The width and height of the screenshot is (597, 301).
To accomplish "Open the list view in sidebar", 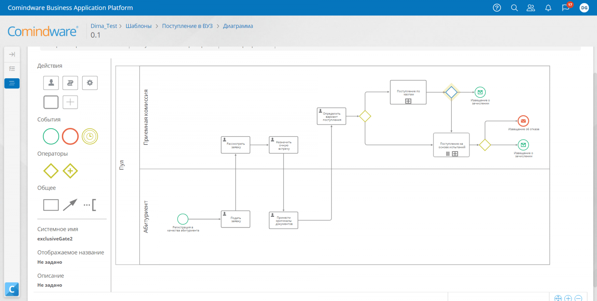I will pos(12,69).
